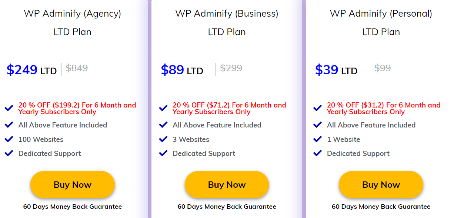
Task: Click the checkmark beside Personal's 20% OFF offer
Action: click(x=317, y=108)
